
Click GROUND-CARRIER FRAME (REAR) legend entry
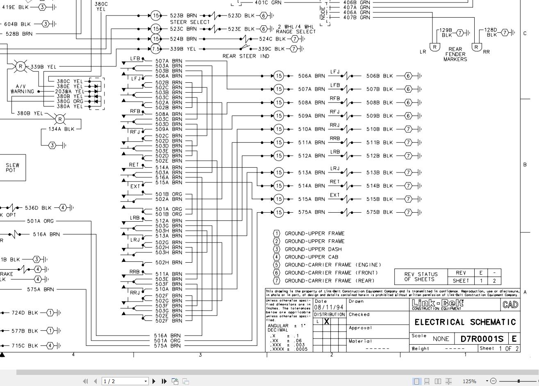point(330,281)
